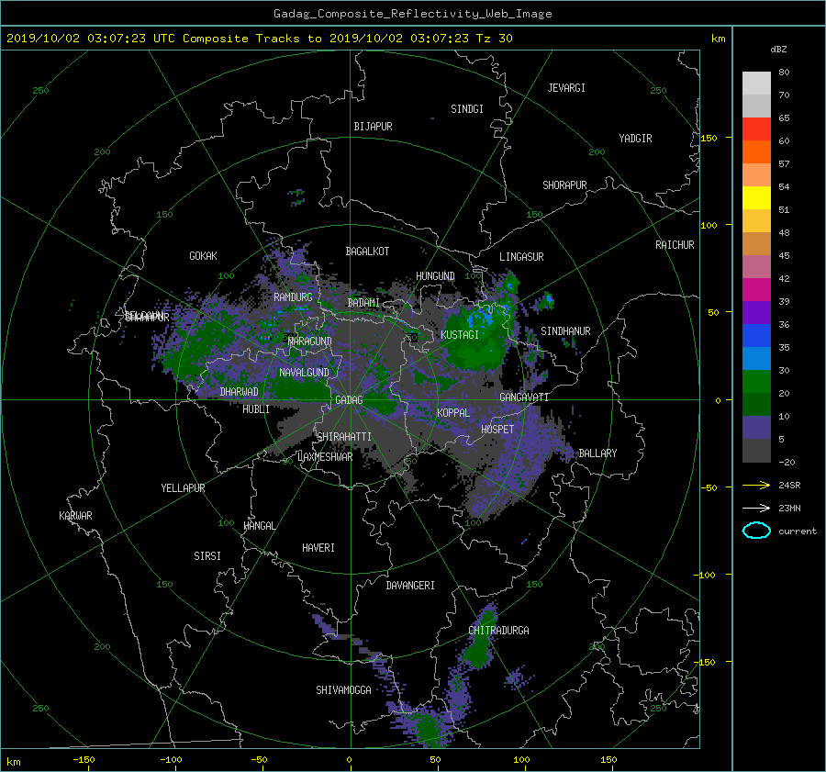
Task: Click the SHIRAHATTI city label
Action: [344, 437]
